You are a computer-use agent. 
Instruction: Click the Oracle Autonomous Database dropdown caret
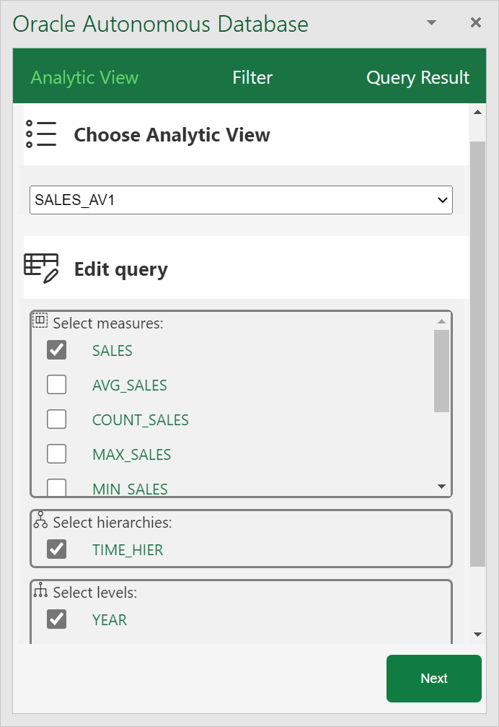click(x=431, y=22)
